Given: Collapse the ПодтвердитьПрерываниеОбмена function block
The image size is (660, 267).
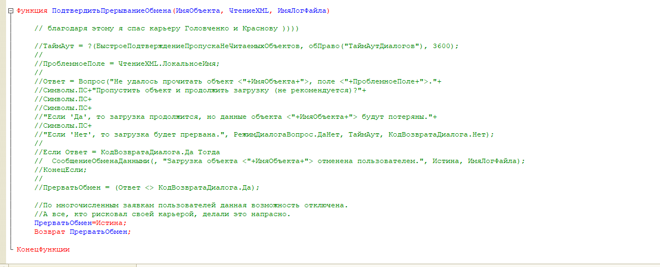Looking at the screenshot, I should 11,12.
